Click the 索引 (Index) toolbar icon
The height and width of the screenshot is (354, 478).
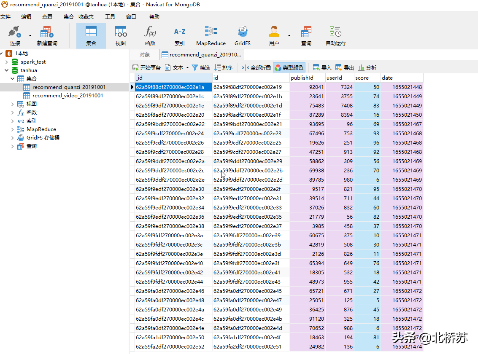click(x=180, y=35)
